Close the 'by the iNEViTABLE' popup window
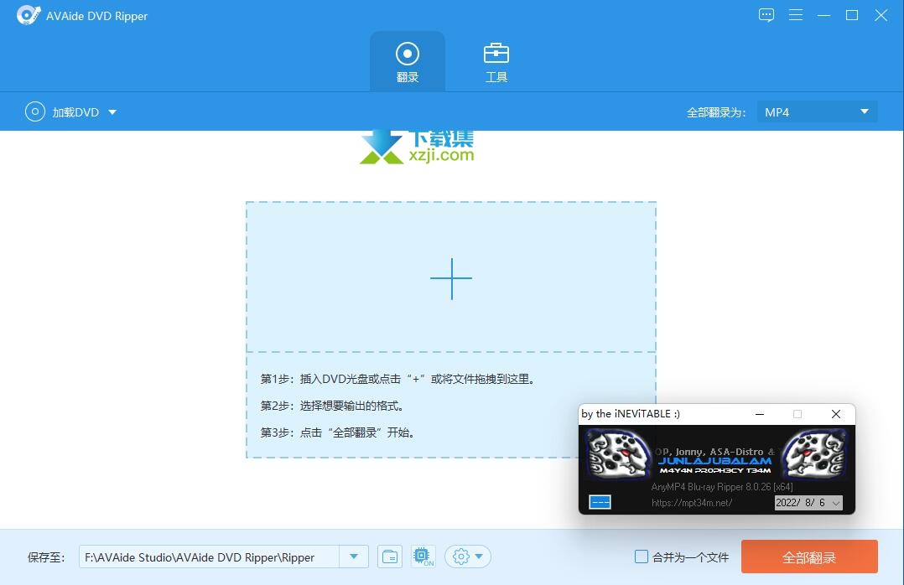This screenshot has width=904, height=585. 836,414
